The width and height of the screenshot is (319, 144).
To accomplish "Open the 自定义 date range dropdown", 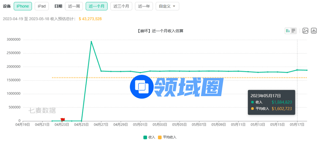I will 167,6.
